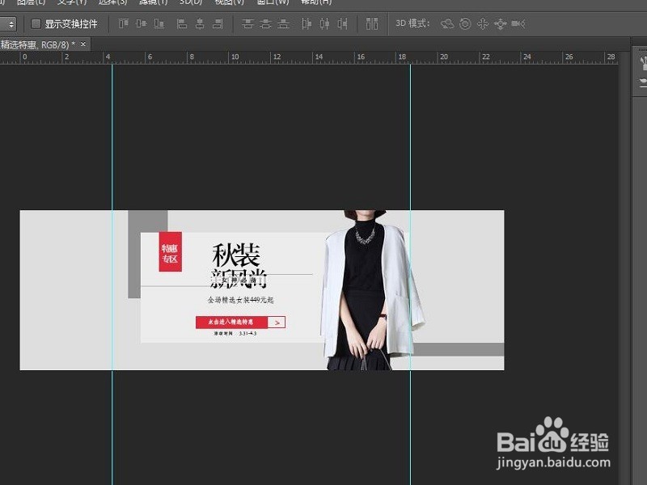Image resolution: width=647 pixels, height=485 pixels.
Task: Click the align horizontal centers icon
Action: (x=200, y=23)
